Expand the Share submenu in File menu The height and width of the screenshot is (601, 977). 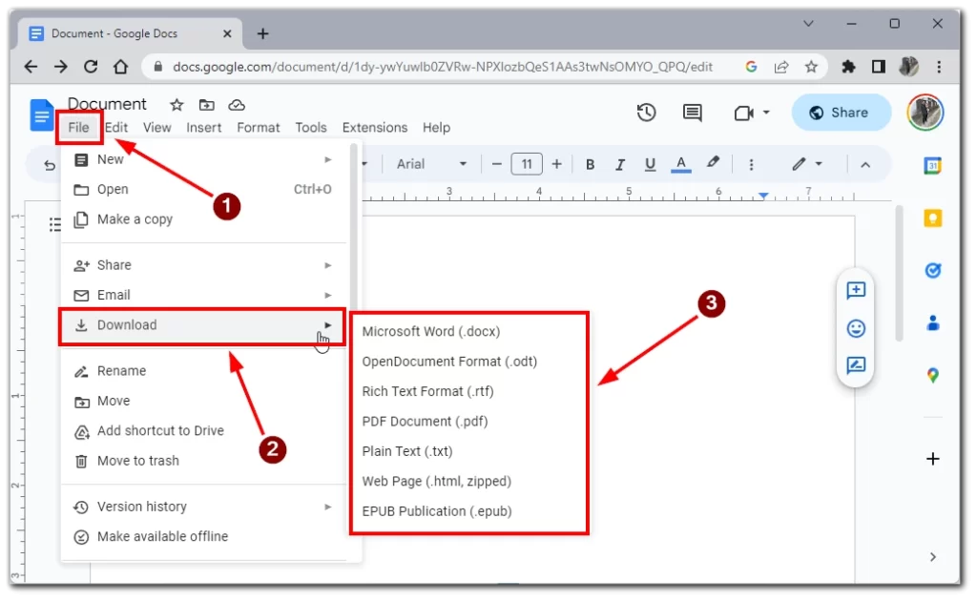tap(204, 265)
